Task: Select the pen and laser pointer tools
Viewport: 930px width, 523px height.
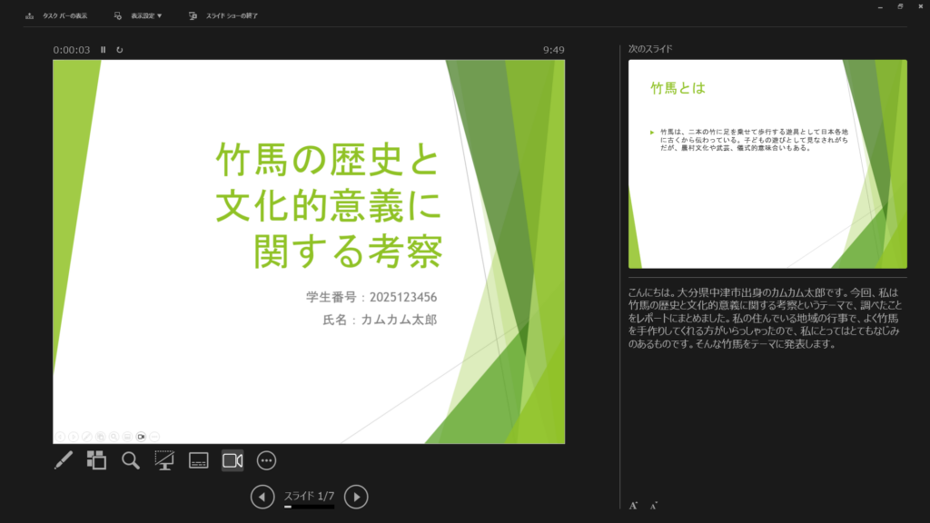Action: pyautogui.click(x=63, y=460)
